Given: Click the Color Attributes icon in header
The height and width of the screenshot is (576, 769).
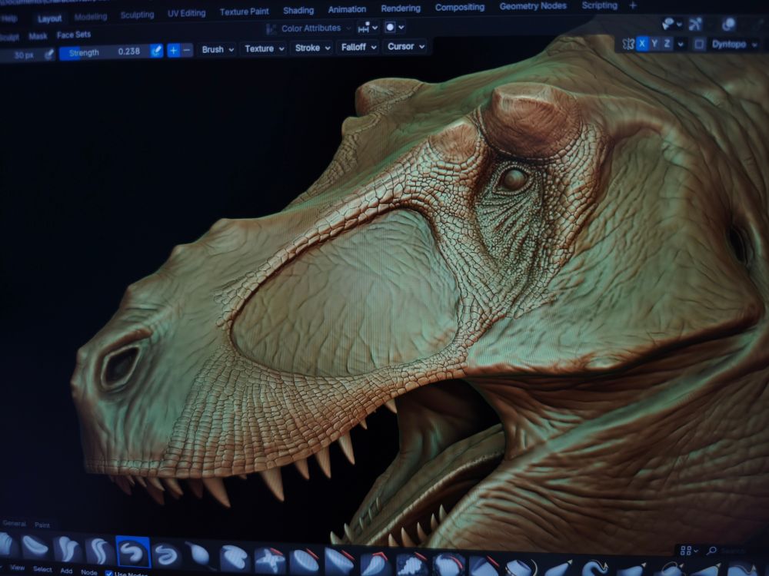Looking at the screenshot, I should click(x=271, y=29).
